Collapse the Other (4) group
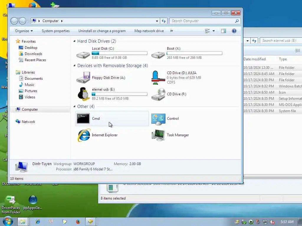302x226 pixels. point(74,107)
